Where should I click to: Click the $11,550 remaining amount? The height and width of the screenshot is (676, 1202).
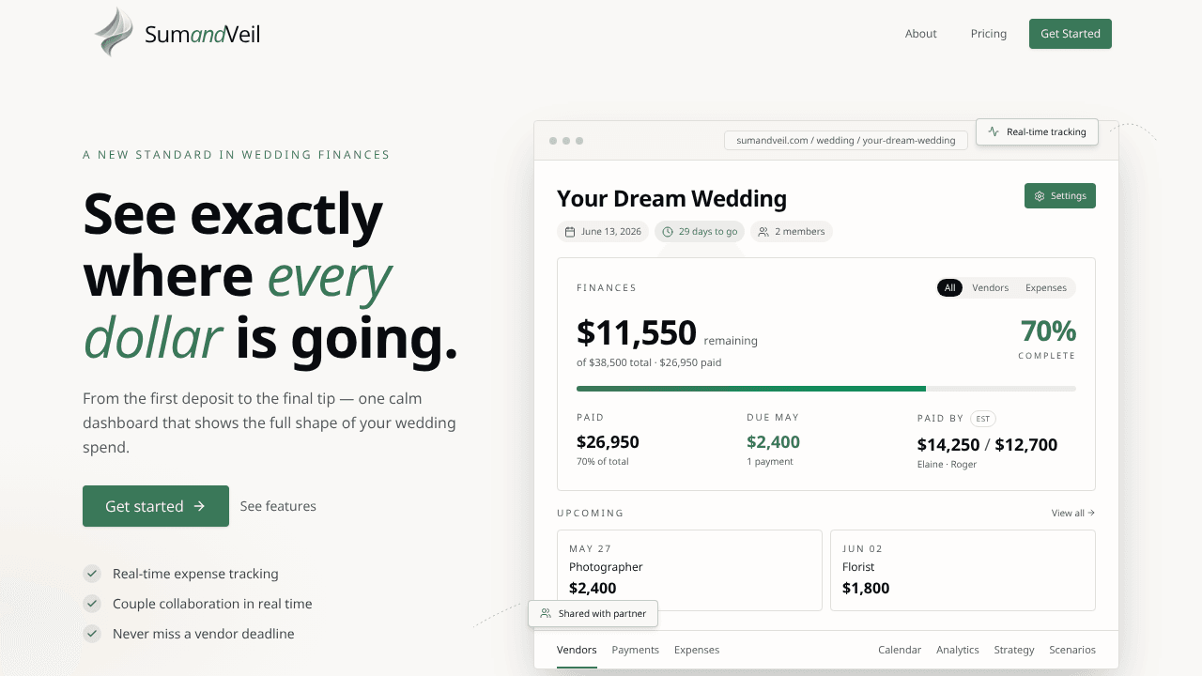coord(637,333)
